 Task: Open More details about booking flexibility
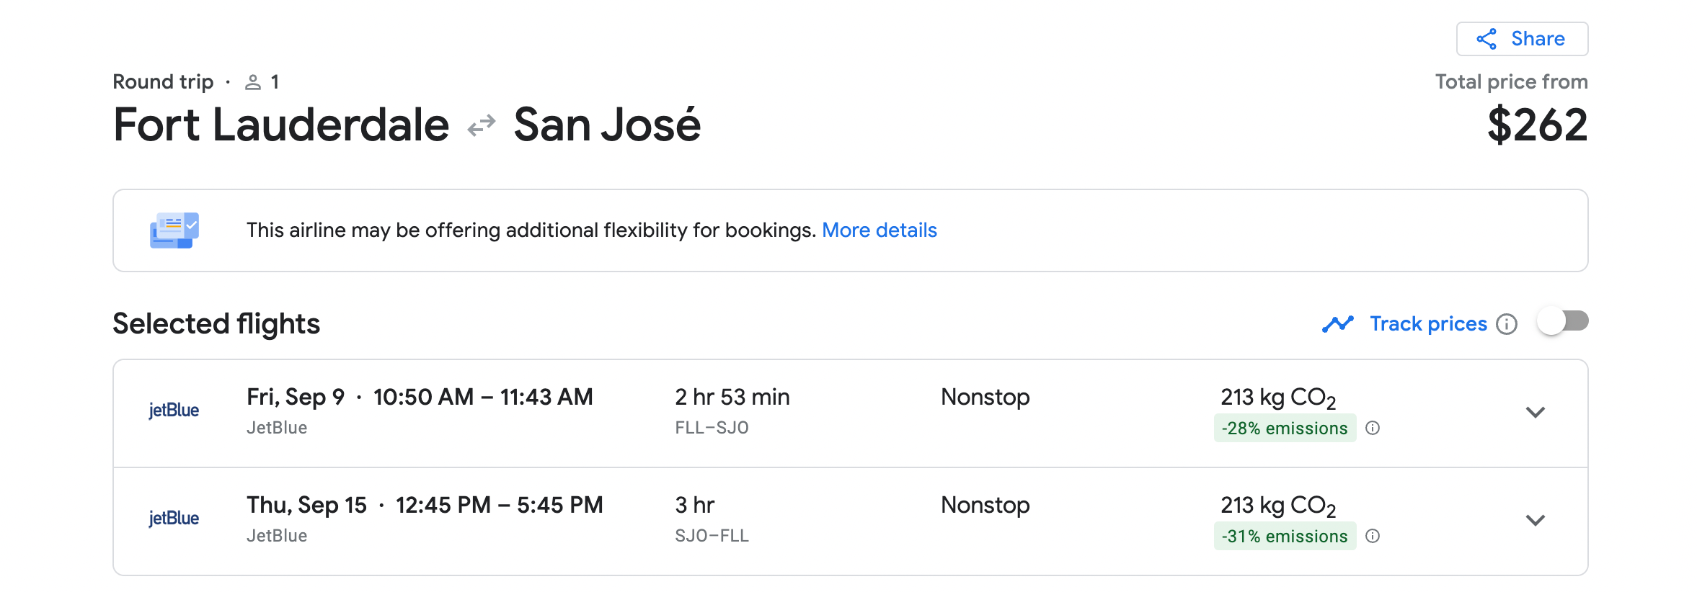[x=879, y=230]
